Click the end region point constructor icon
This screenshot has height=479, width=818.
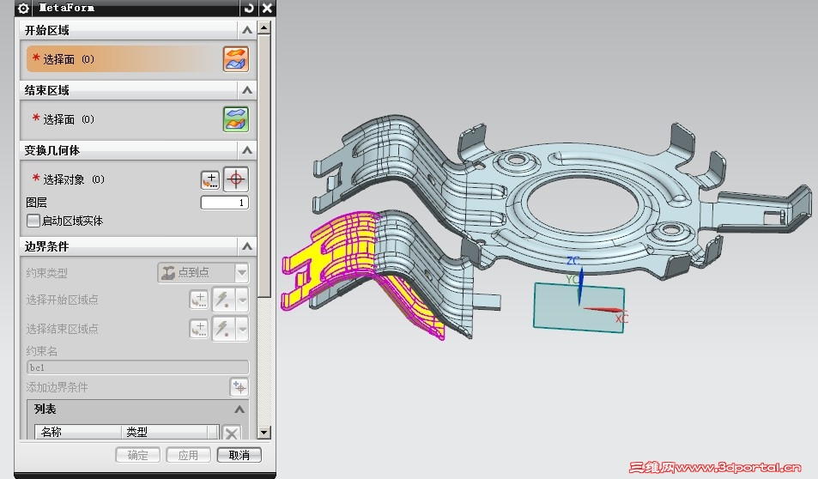click(199, 329)
